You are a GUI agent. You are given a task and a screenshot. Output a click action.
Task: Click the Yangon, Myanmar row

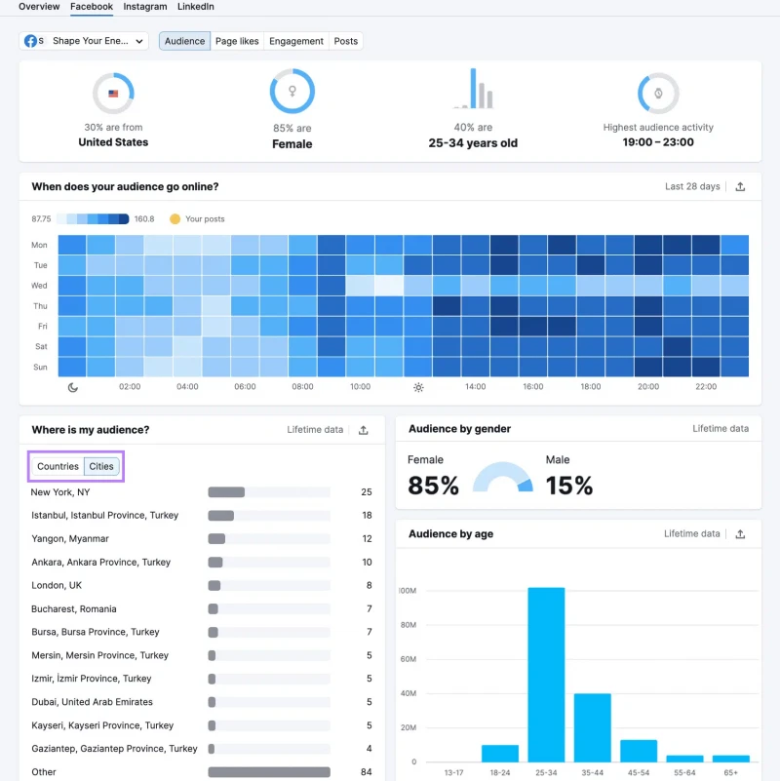tap(201, 538)
